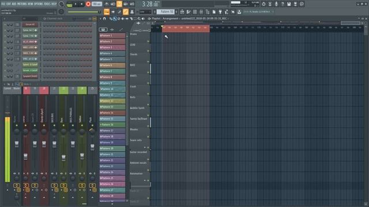Toggle the orange typing keyboard to piano icon
Screen dimensions: 369x207
106,11
